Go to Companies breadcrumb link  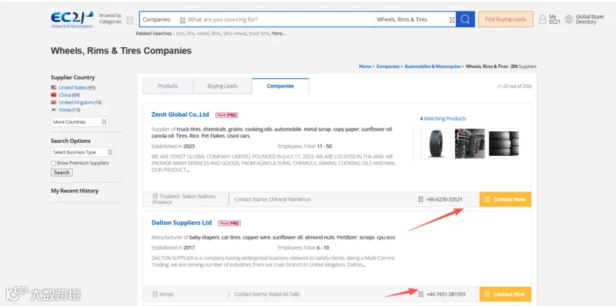pyautogui.click(x=388, y=67)
